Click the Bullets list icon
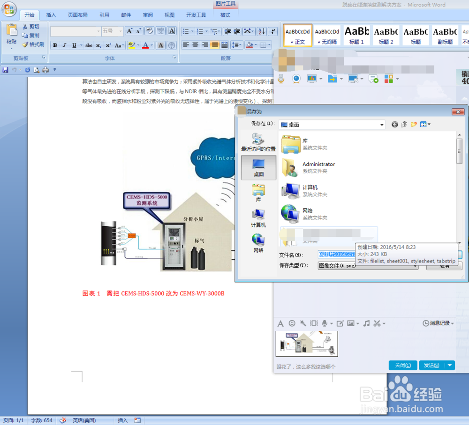This screenshot has height=425, width=469. 186,31
